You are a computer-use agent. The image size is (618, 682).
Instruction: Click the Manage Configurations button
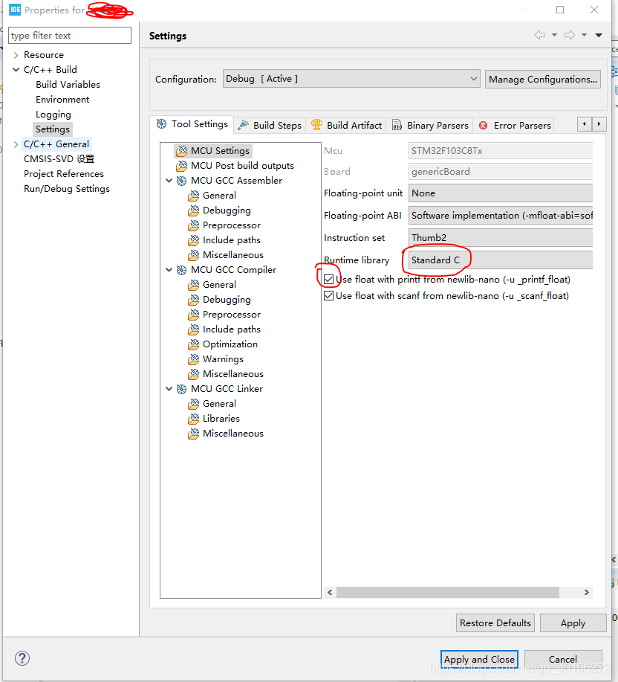point(543,78)
